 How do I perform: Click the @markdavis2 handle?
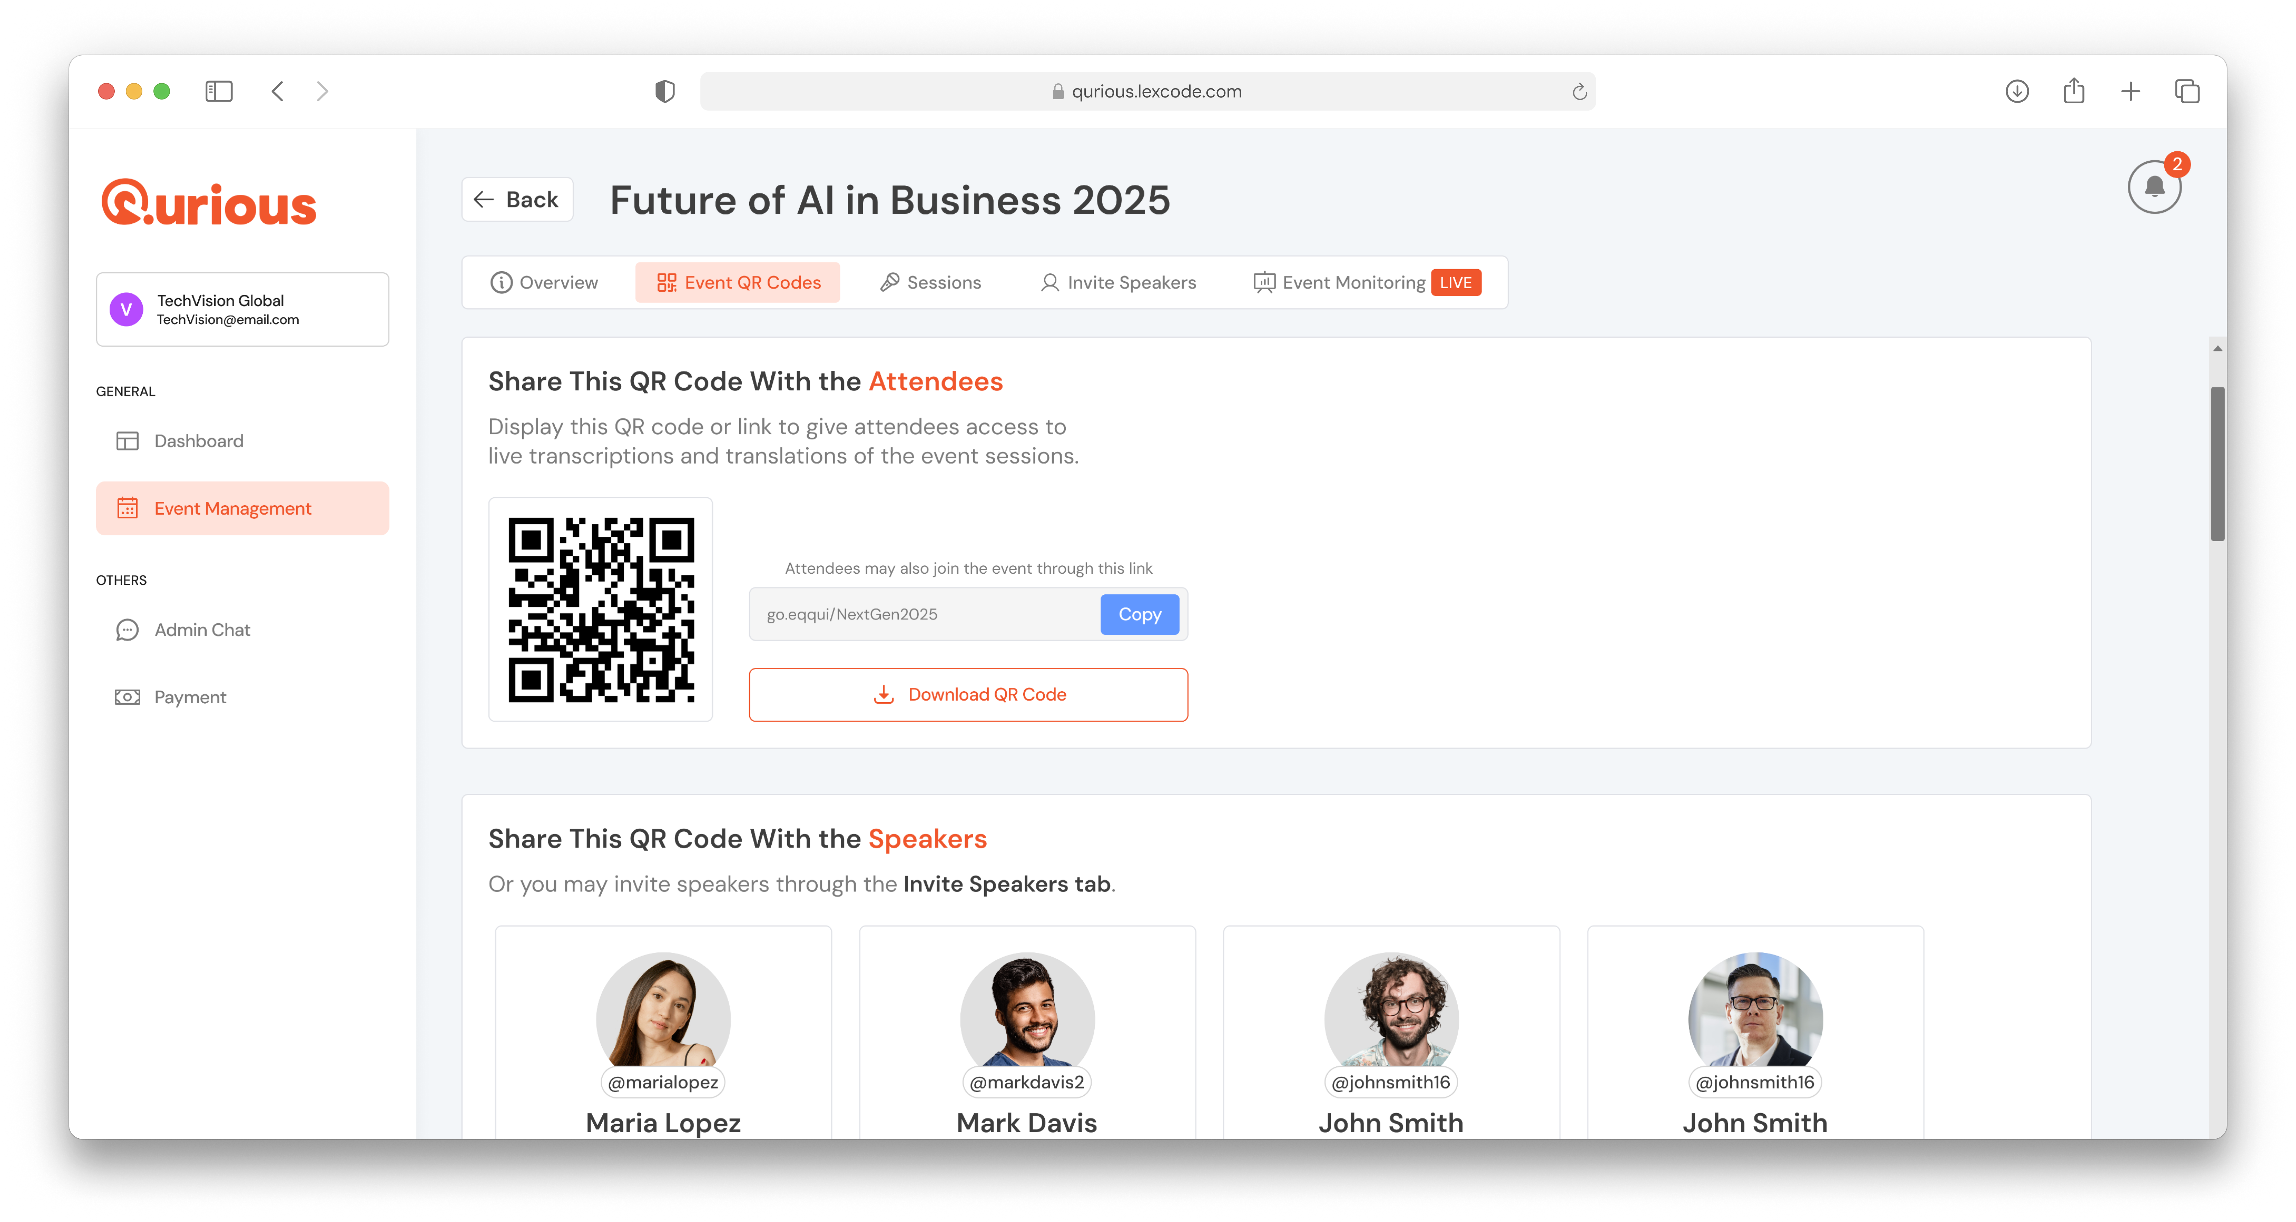tap(1027, 1082)
